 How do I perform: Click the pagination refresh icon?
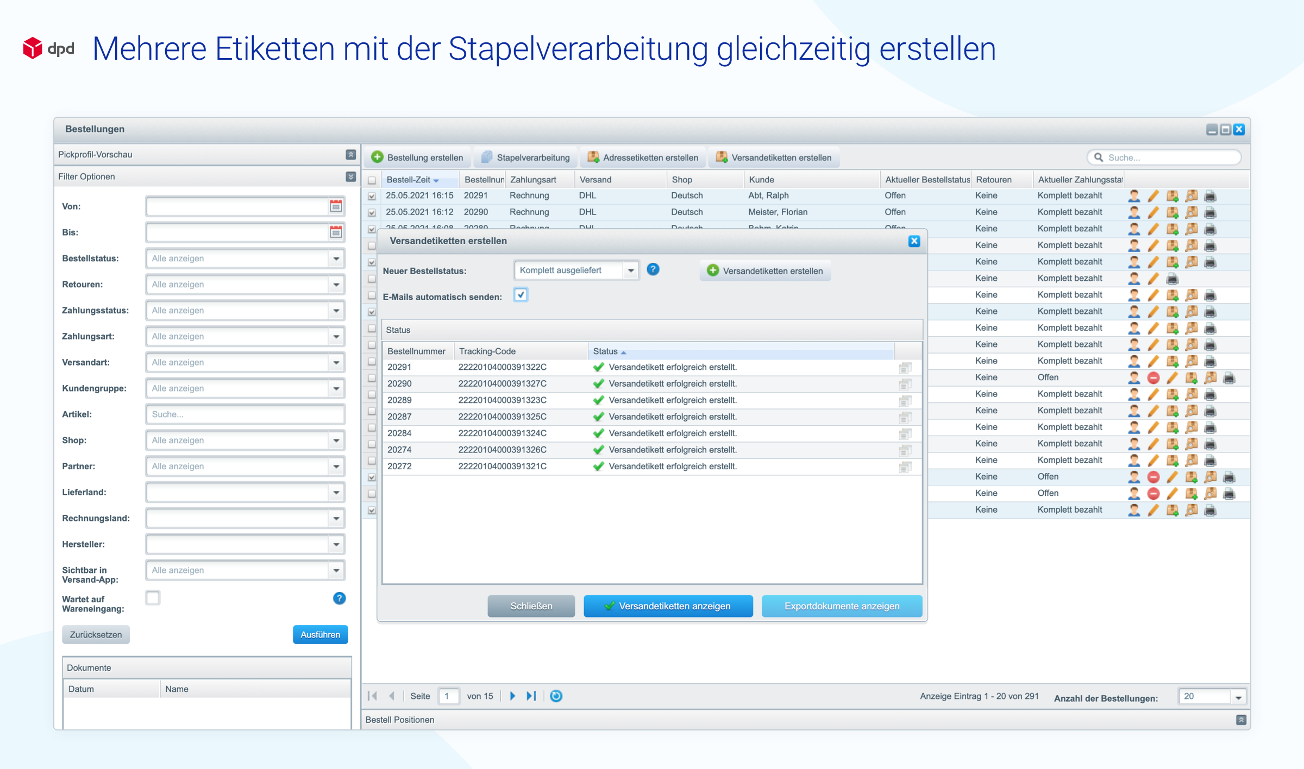coord(556,696)
